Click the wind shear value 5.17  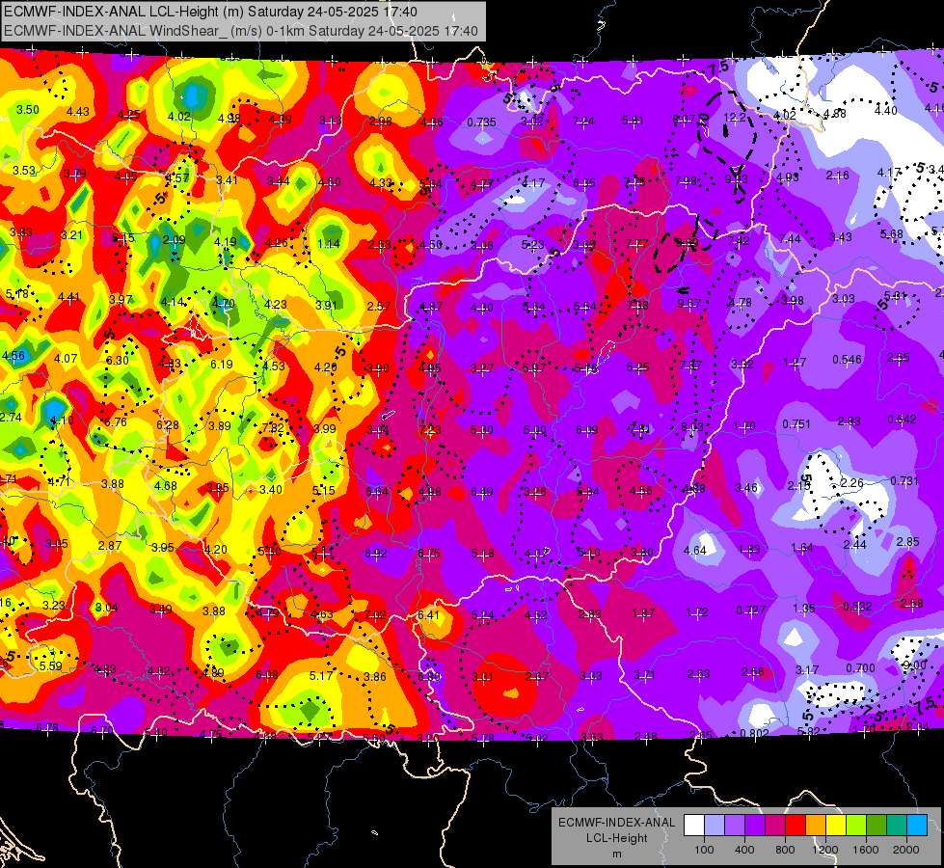tap(321, 676)
